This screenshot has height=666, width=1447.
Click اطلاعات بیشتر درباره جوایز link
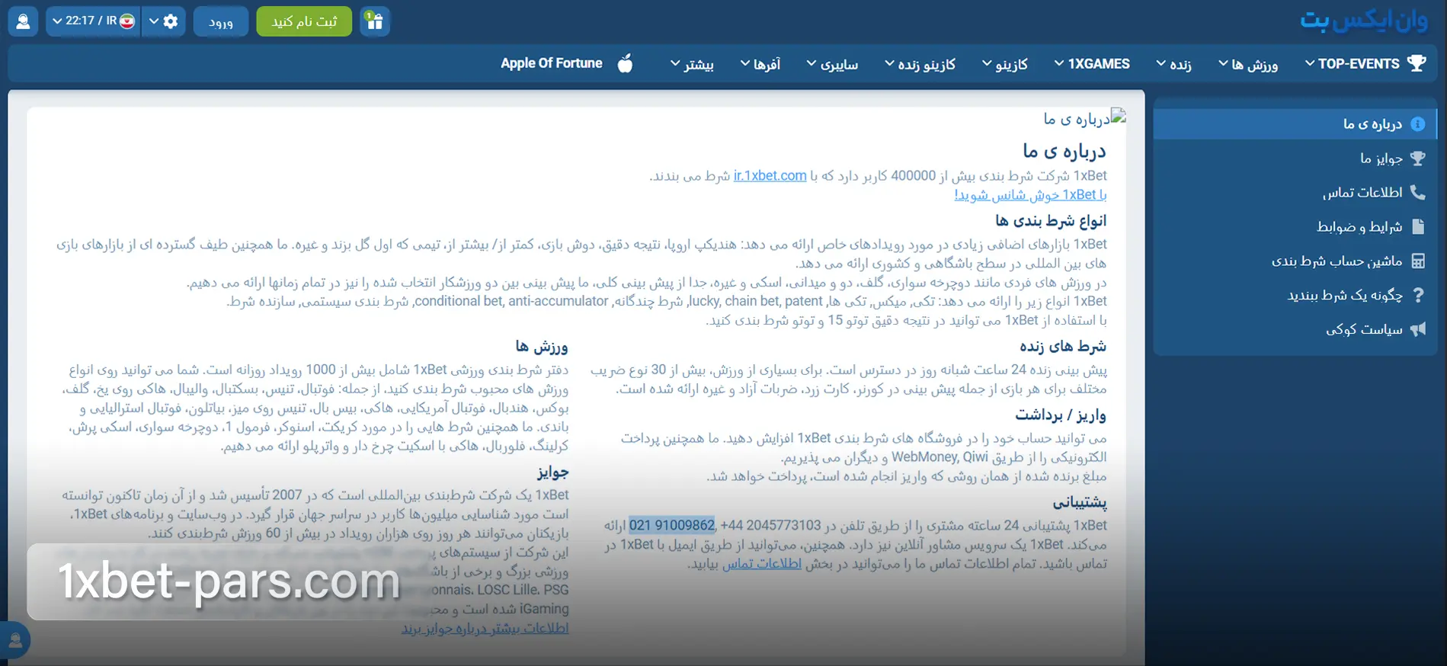(485, 629)
